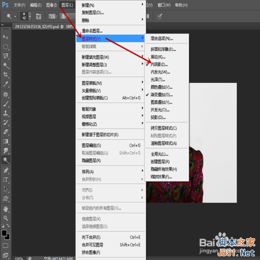Screen dimensions: 260x260
Task: Open the 窗口(W) menu
Action: (x=164, y=5)
